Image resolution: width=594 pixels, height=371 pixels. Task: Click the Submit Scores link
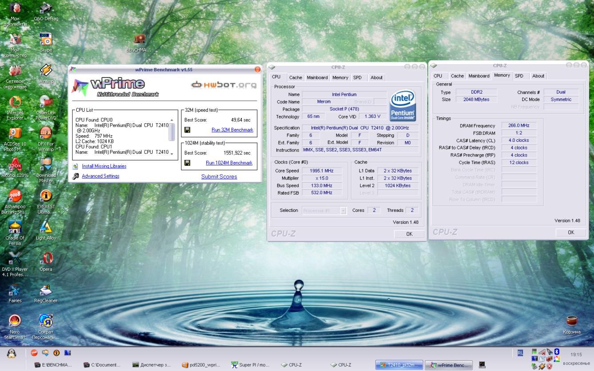pyautogui.click(x=219, y=176)
